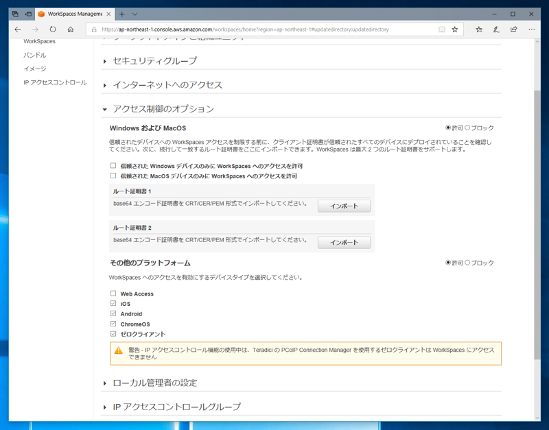Toggle the ChromeOS checkbox
Viewport: 549px width, 430px height.
(x=113, y=324)
